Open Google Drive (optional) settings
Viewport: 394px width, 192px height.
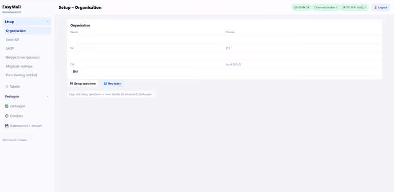(x=23, y=58)
